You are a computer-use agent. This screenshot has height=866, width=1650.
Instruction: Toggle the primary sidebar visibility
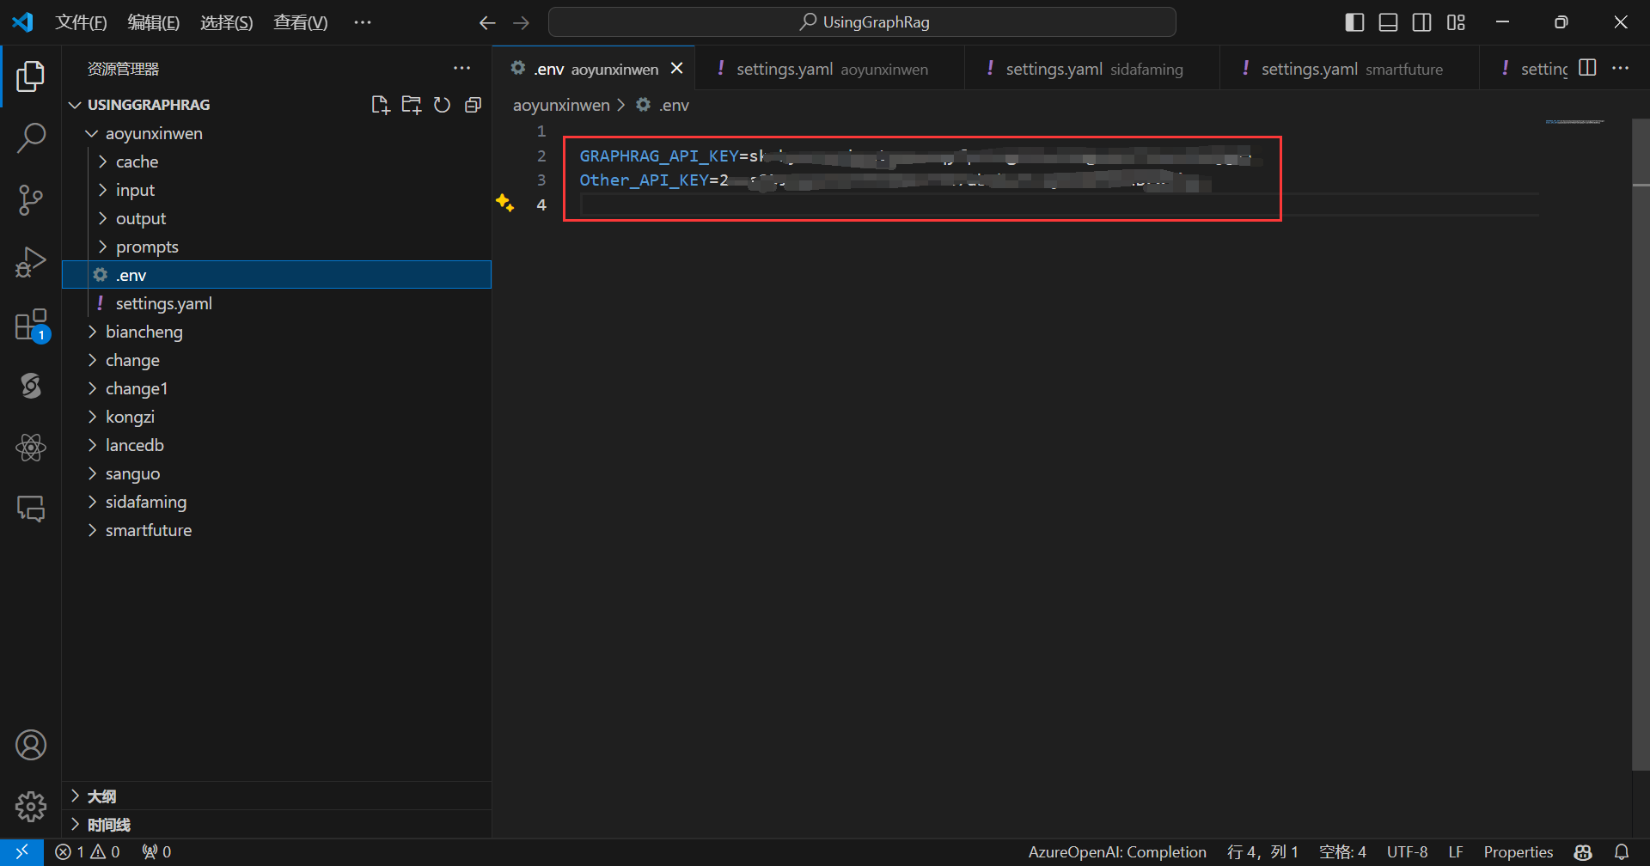1354,22
